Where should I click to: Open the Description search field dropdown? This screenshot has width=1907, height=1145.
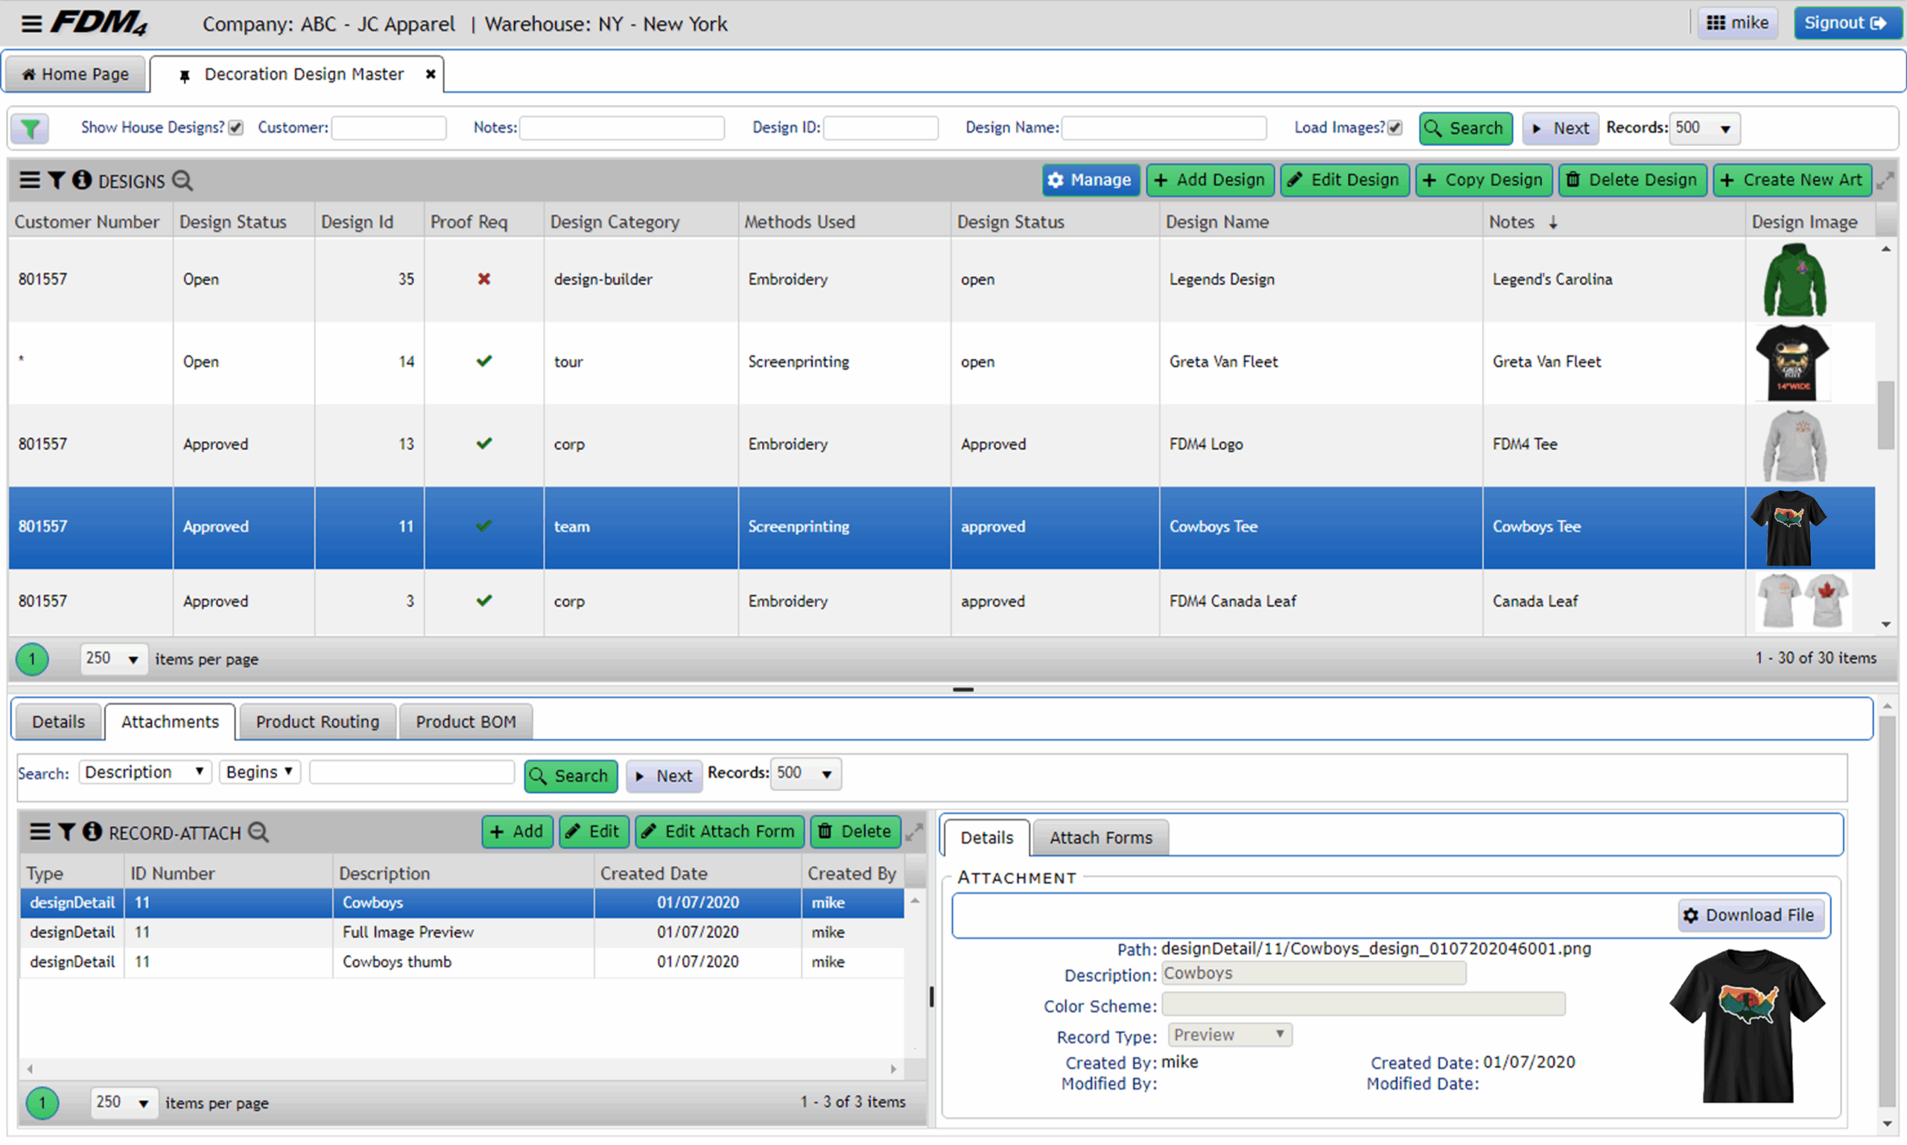click(x=145, y=773)
